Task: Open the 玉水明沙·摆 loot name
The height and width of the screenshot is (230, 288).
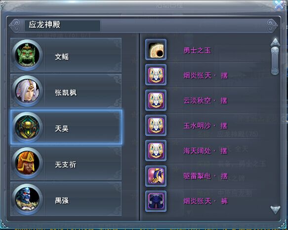Action: (206, 126)
